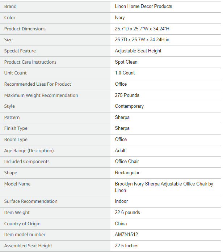Click the Ivory color value

120,18
